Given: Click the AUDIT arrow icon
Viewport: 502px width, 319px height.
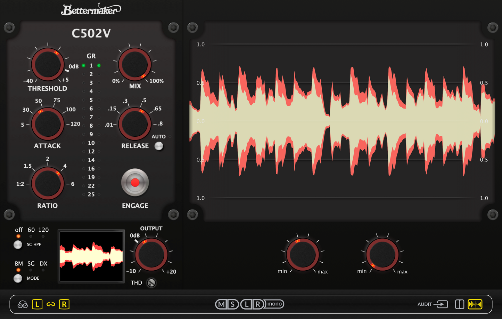Looking at the screenshot, I should [441, 304].
